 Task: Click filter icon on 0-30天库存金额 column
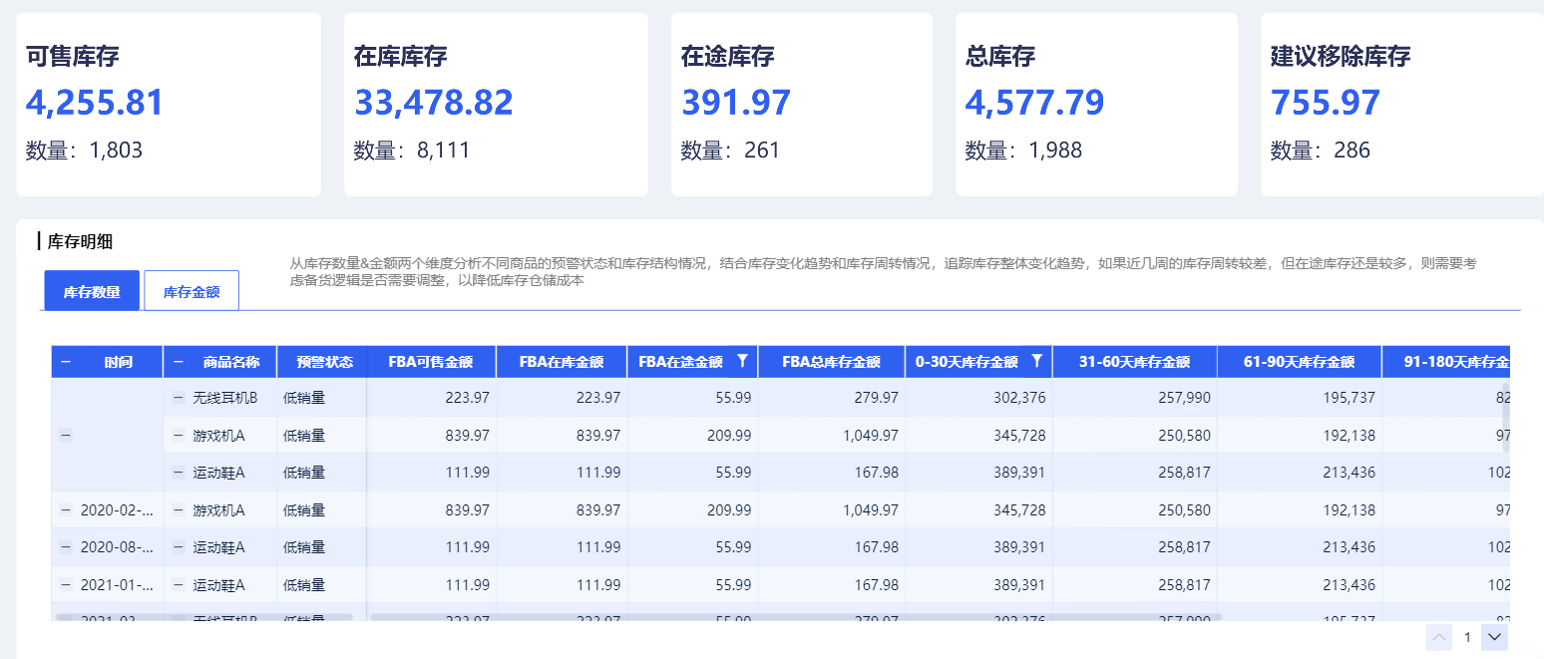[1037, 362]
